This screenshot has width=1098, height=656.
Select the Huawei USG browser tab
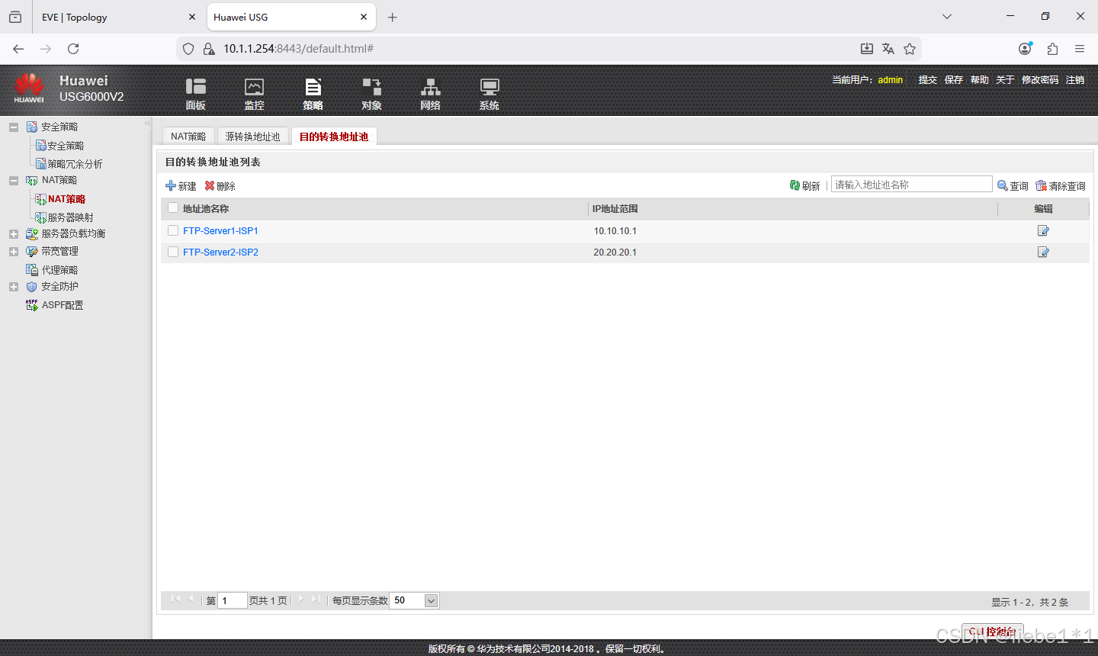290,17
